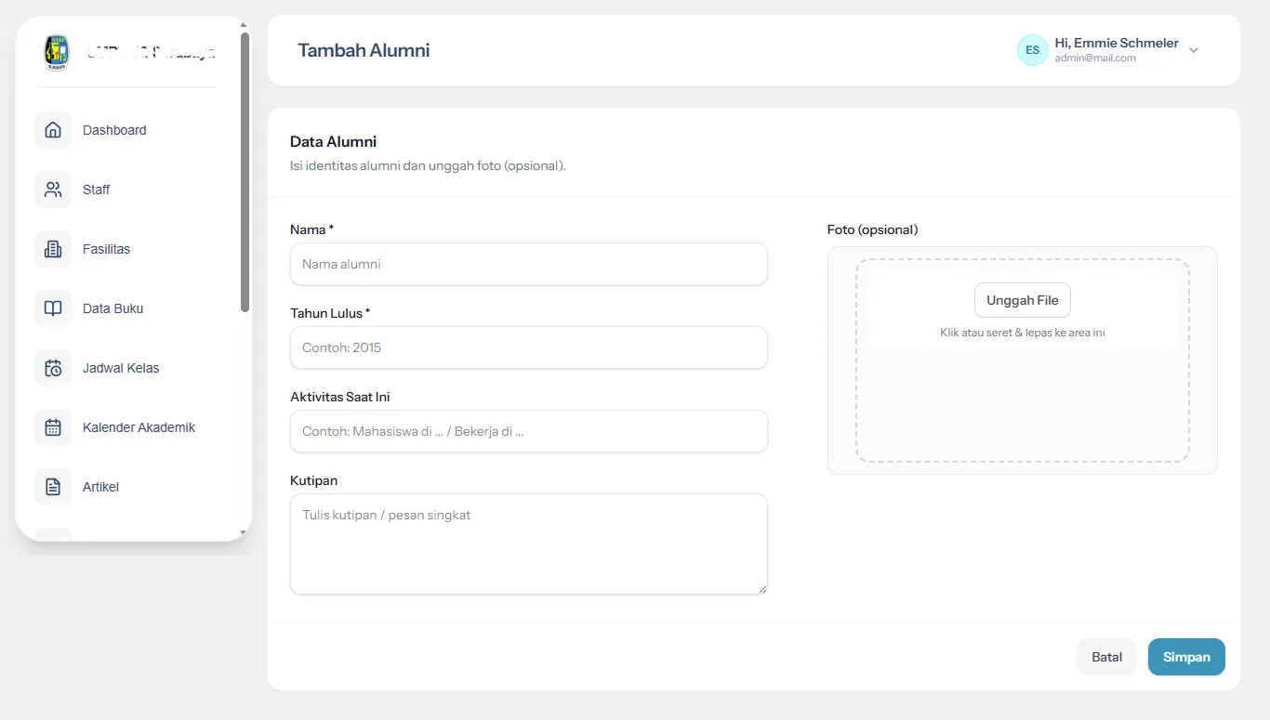The height and width of the screenshot is (720, 1270).
Task: Focus the Tahun Lulus input field
Action: [529, 347]
